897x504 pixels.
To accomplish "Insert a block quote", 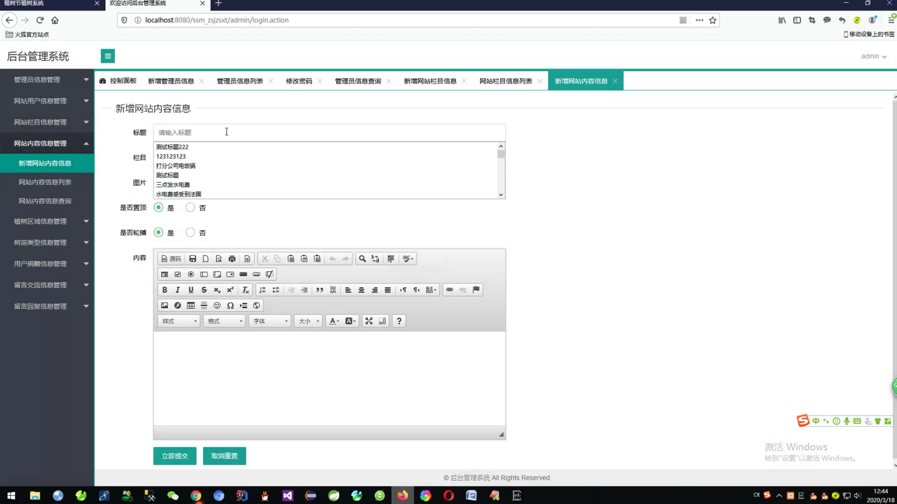I will click(320, 290).
